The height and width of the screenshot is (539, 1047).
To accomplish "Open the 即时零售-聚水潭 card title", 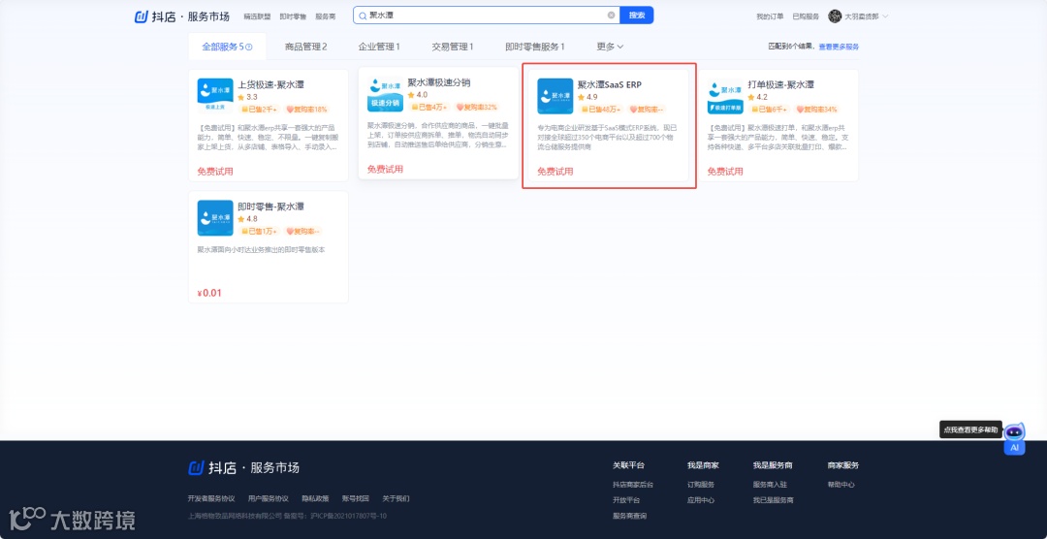I will point(271,206).
